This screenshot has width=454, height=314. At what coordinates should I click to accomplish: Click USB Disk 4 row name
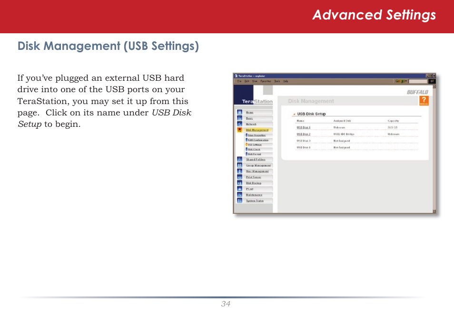coord(304,147)
